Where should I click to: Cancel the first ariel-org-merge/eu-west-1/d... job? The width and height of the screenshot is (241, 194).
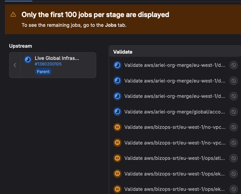click(234, 65)
